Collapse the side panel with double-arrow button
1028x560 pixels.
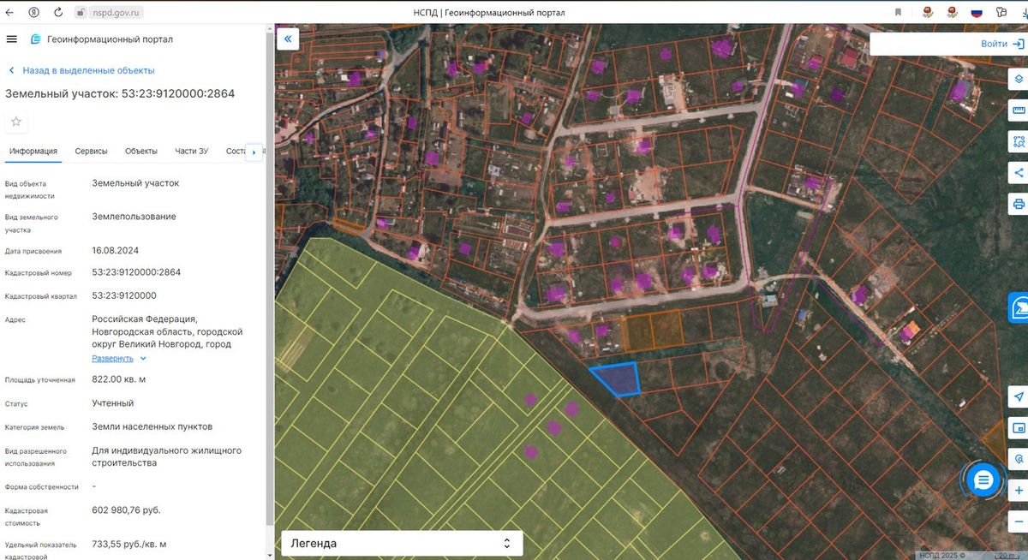(x=287, y=39)
